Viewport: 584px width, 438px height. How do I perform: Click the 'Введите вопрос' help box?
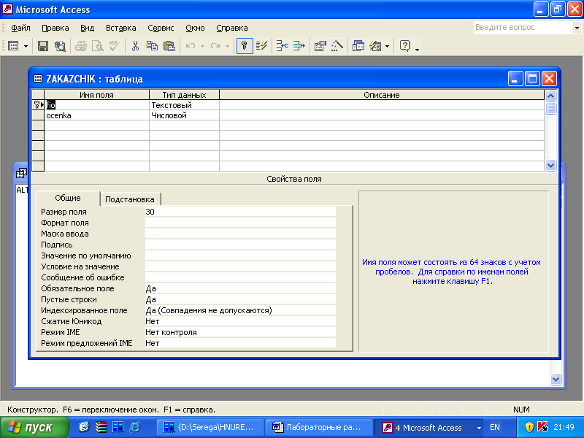tap(523, 28)
